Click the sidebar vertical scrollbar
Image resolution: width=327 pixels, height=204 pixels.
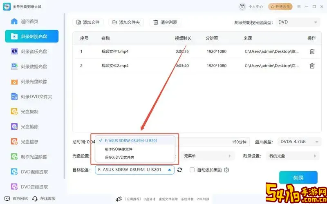[x=65, y=96]
